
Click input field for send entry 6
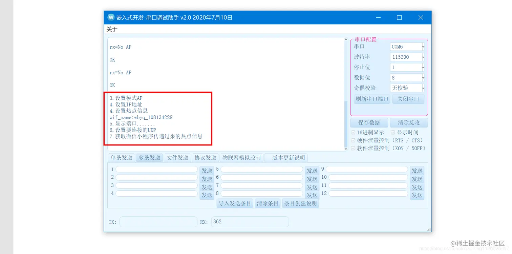[x=262, y=177]
